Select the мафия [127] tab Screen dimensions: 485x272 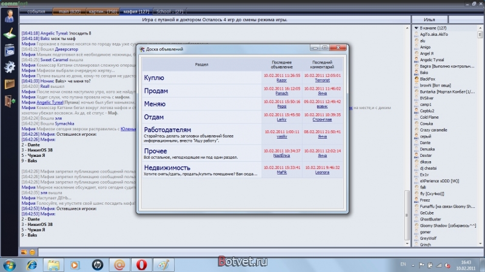point(136,12)
